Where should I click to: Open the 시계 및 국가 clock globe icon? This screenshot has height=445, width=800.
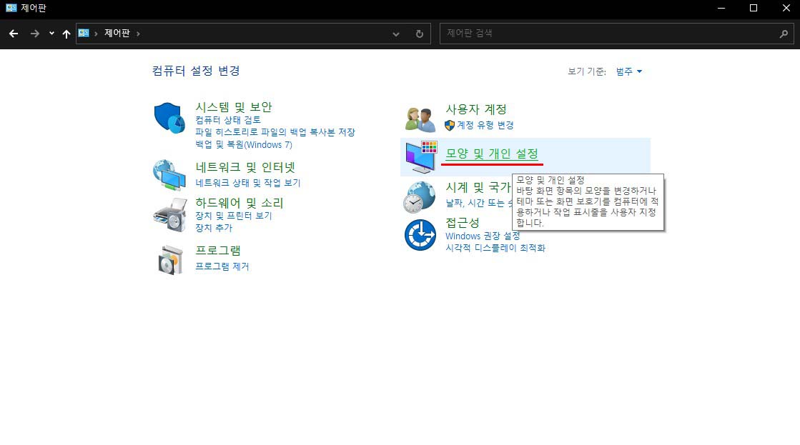420,196
